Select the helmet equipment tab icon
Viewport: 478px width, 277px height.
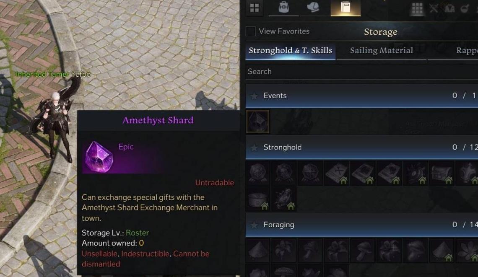point(313,7)
